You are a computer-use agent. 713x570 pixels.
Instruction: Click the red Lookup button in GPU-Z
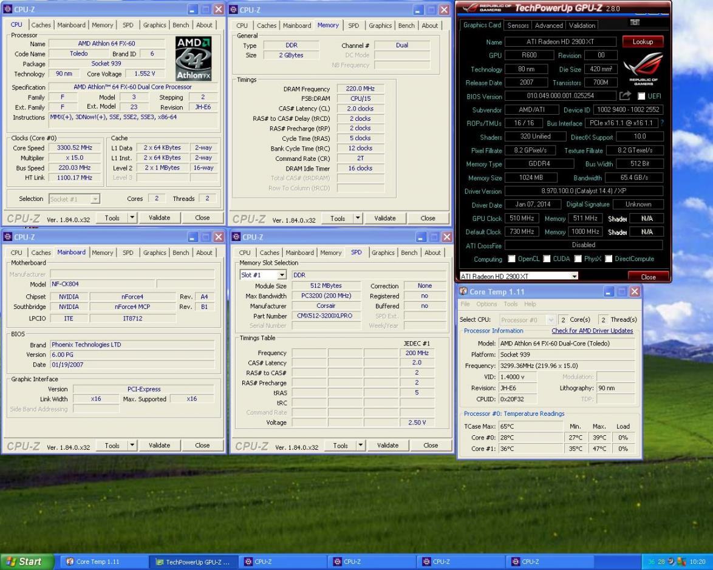643,41
